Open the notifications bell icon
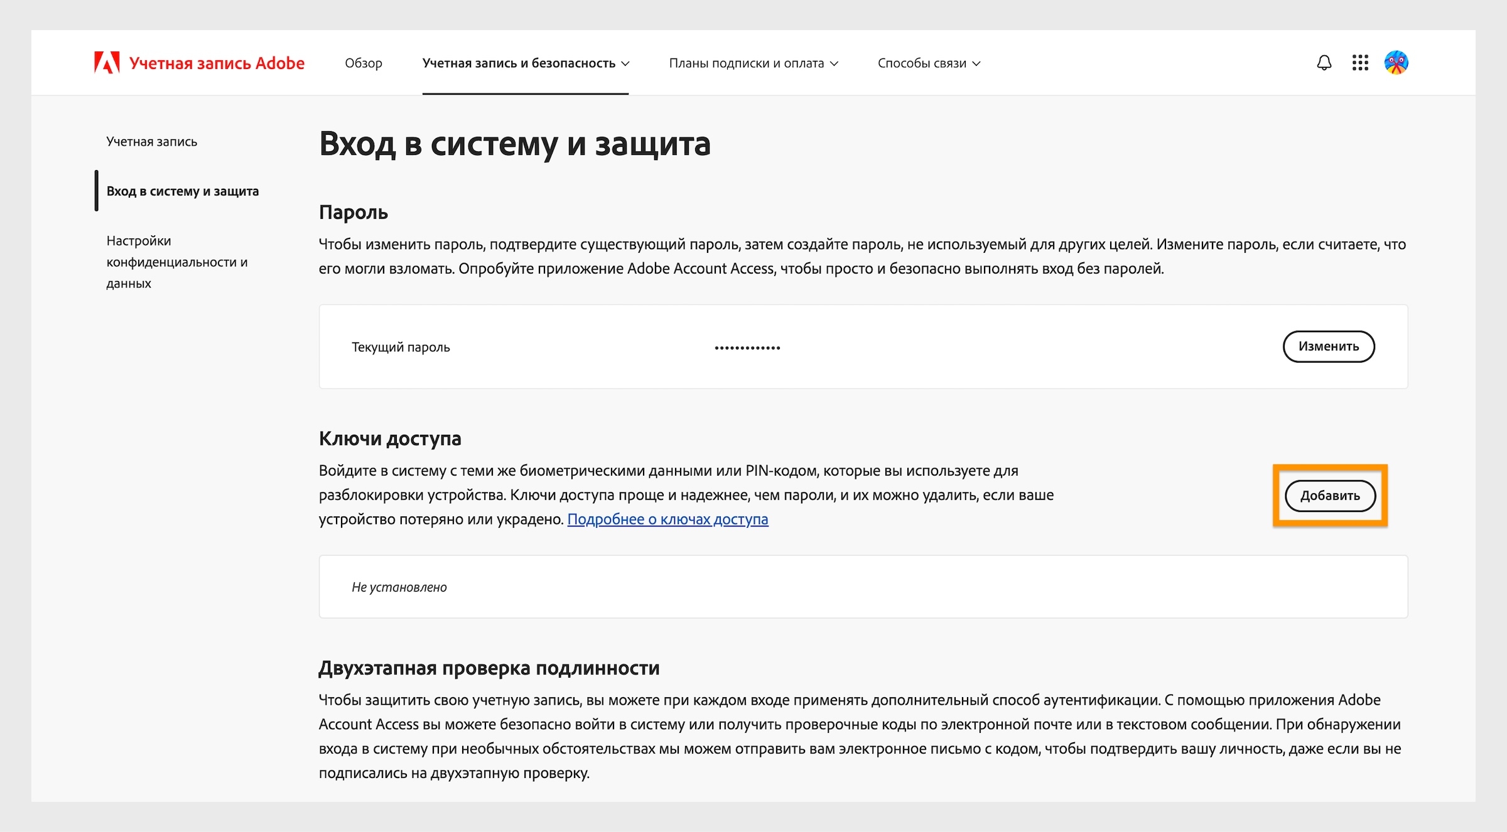Screen dimensions: 1507x832 (x=1324, y=62)
